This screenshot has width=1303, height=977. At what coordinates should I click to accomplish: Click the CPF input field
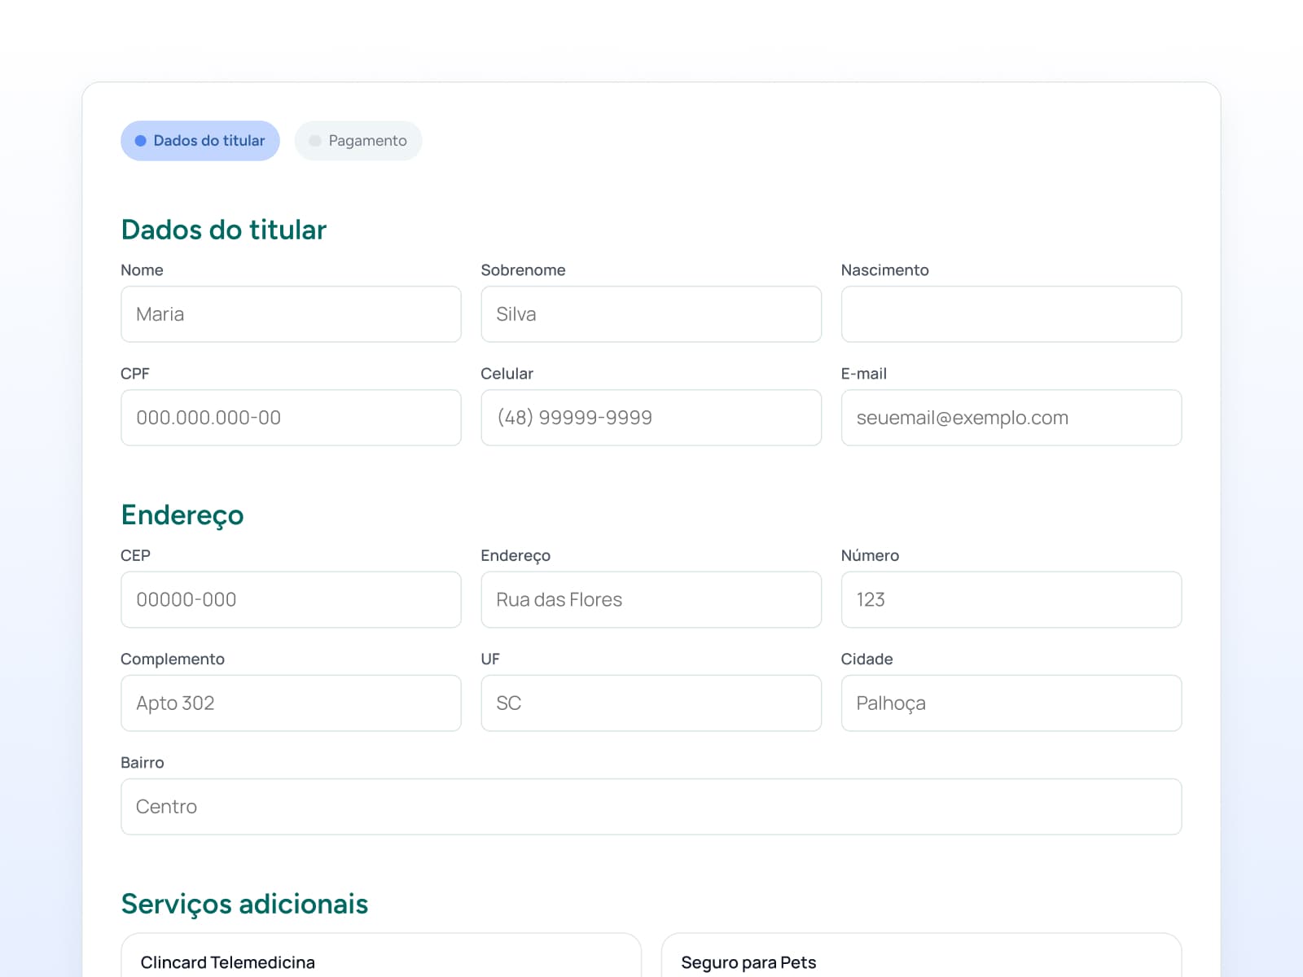click(x=291, y=418)
